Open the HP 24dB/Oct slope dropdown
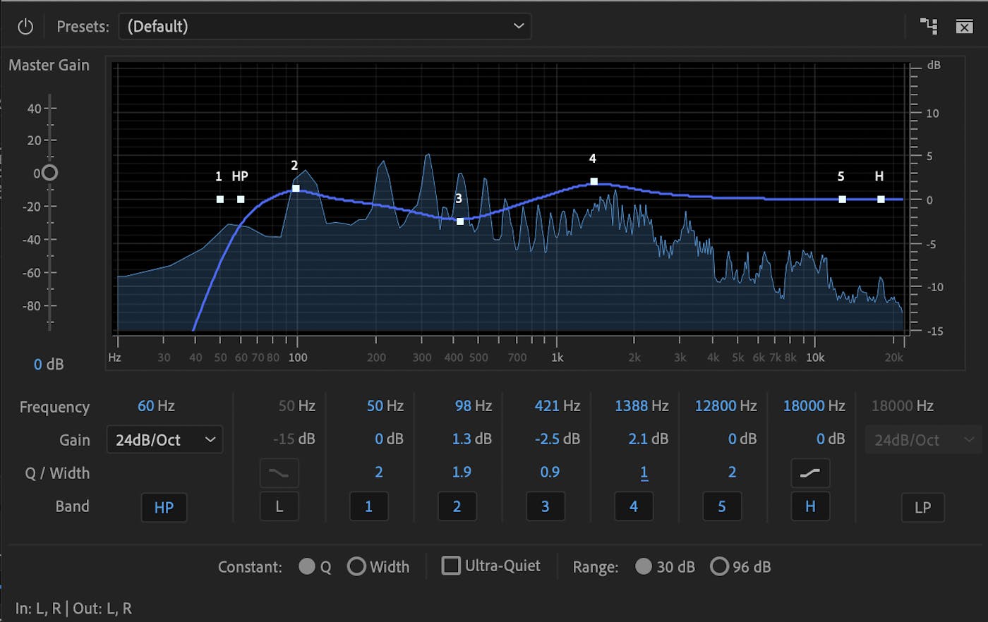Image resolution: width=988 pixels, height=622 pixels. click(164, 439)
